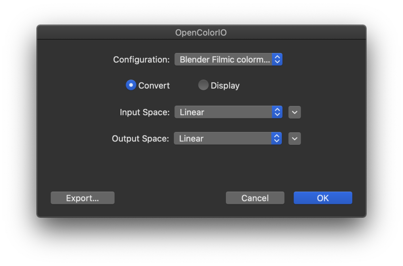The width and height of the screenshot is (403, 266).
Task: Click the "Convert" option label text
Action: [154, 85]
